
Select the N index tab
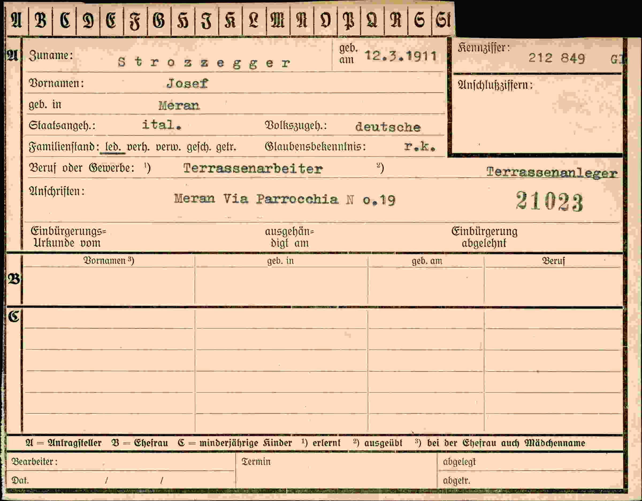tap(301, 21)
